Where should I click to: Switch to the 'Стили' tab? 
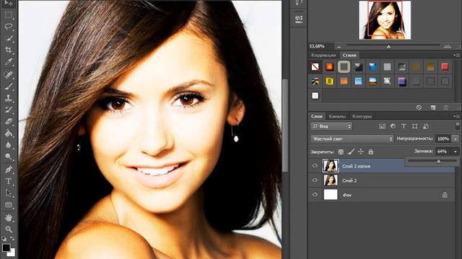click(x=349, y=55)
